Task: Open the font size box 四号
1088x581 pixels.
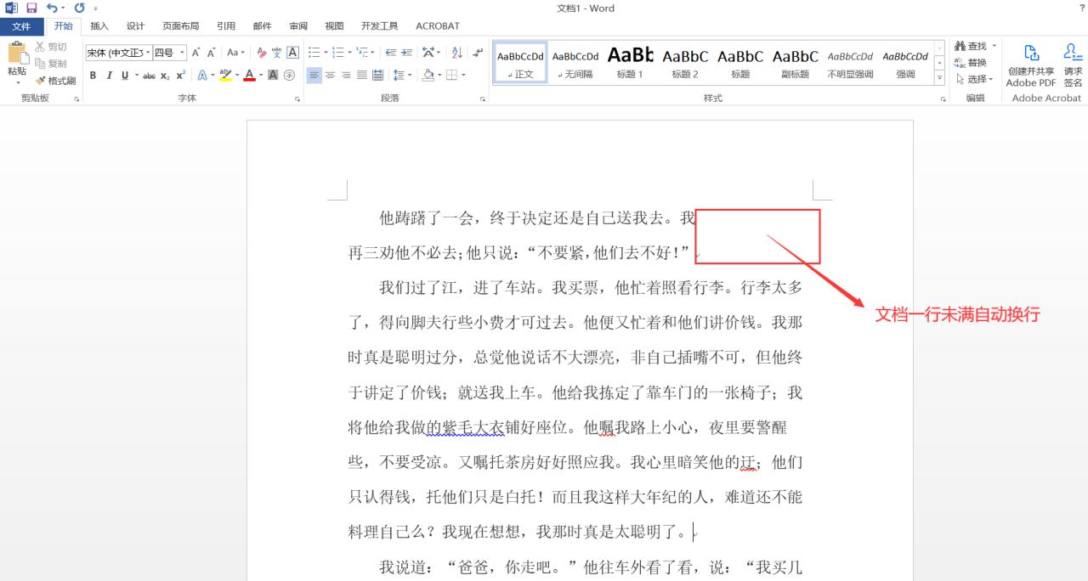Action: click(169, 53)
